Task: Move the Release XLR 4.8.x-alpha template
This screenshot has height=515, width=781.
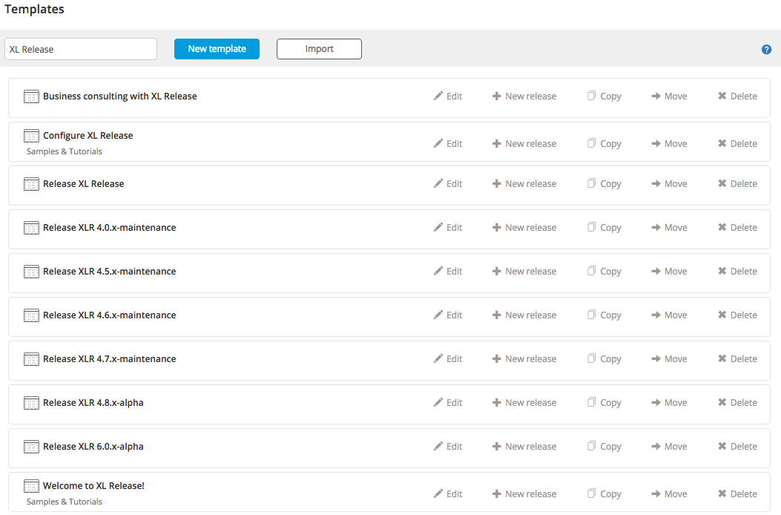Action: click(x=670, y=403)
